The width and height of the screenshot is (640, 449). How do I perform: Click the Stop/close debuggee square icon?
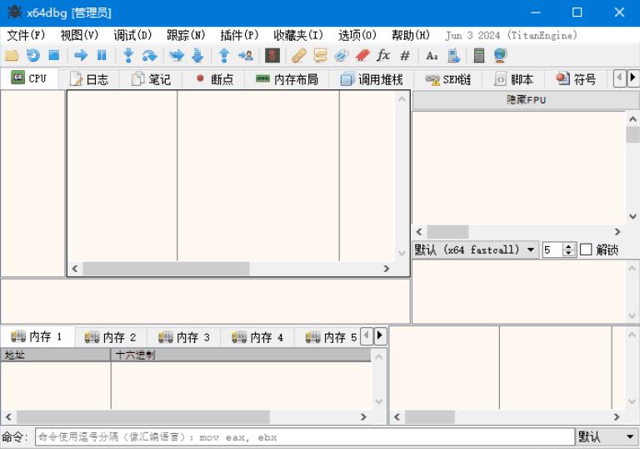tap(54, 55)
